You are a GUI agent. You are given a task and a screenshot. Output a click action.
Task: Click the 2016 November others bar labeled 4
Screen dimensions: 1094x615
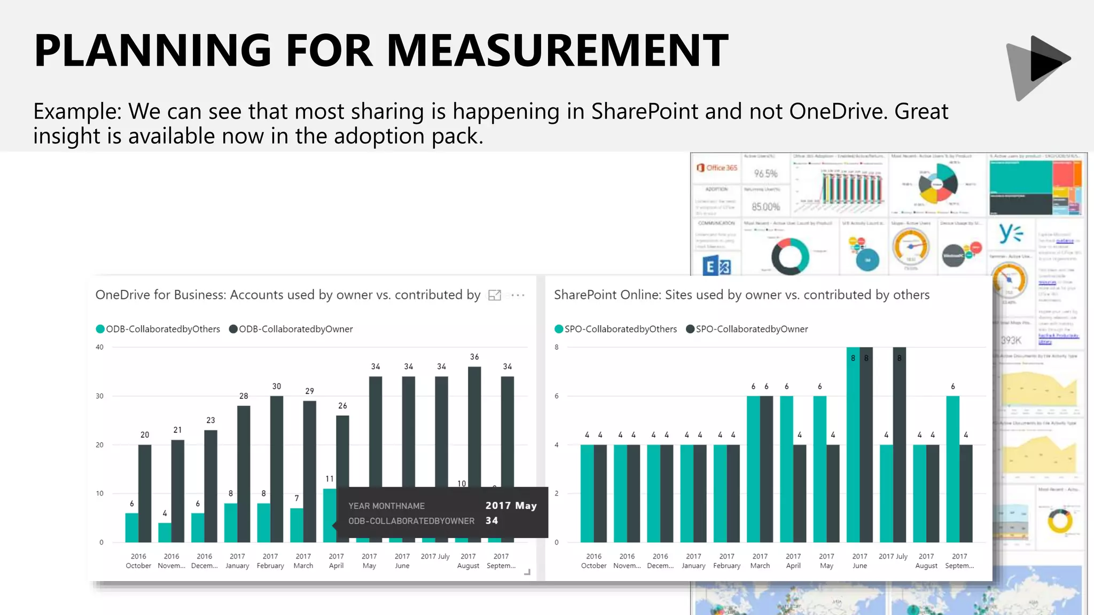[x=165, y=532]
